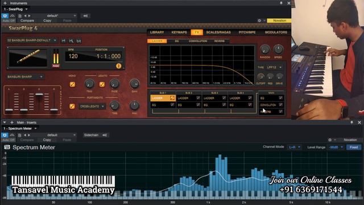Click third preset icon beside Bansuri preset
Image resolution: width=364 pixels, height=205 pixels.
tap(78, 40)
